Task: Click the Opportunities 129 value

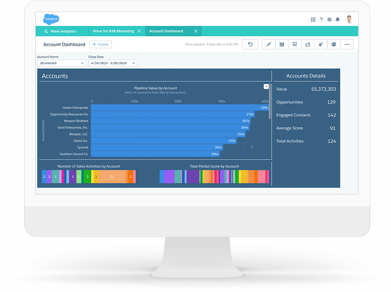Action: coord(331,102)
